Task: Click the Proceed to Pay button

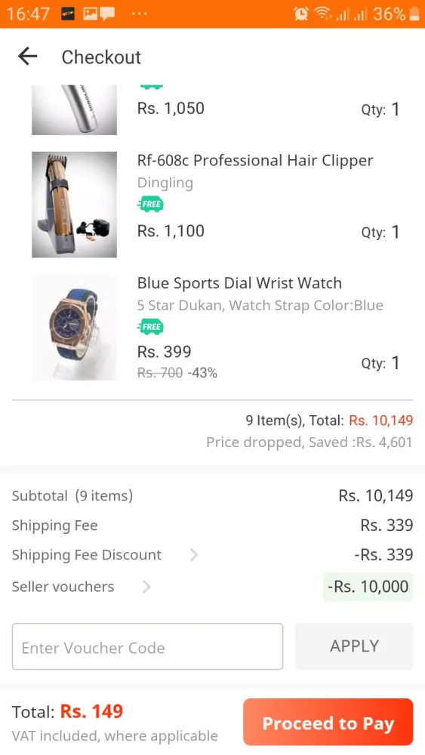Action: tap(328, 723)
